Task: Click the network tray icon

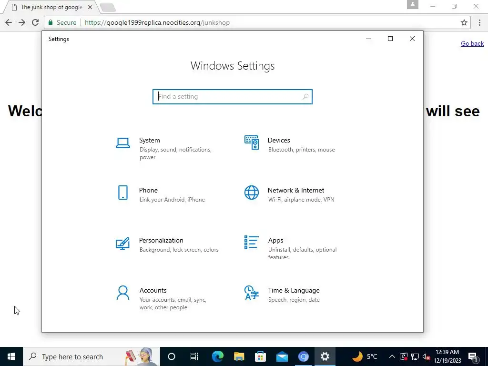Action: 415,356
